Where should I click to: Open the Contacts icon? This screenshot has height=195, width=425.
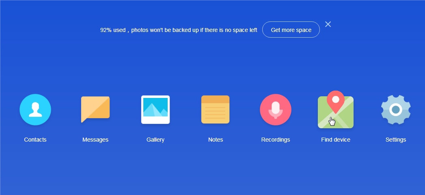point(35,110)
